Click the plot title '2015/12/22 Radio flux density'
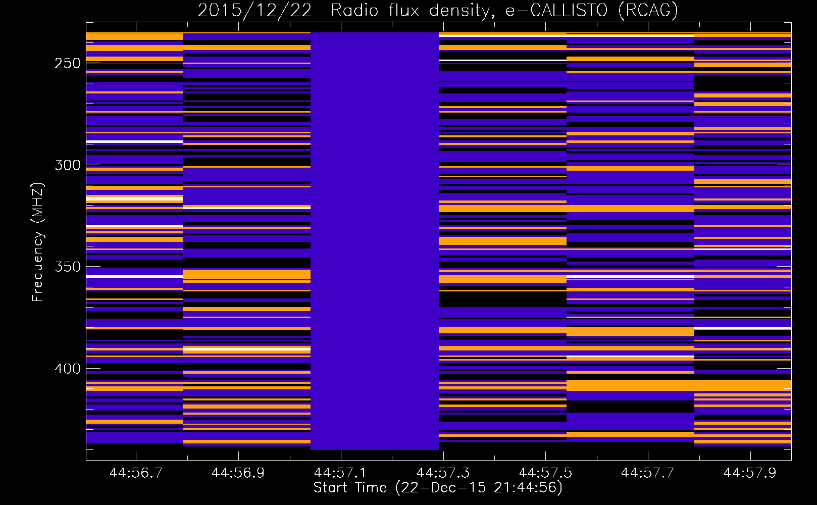 pos(438,10)
